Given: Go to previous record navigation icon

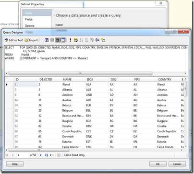Looking at the screenshot, I should click(x=12, y=155).
